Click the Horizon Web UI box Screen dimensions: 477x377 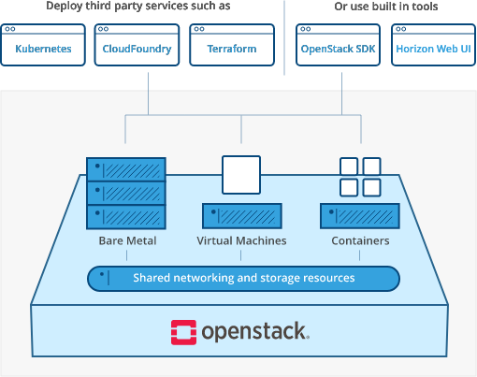pyautogui.click(x=433, y=45)
